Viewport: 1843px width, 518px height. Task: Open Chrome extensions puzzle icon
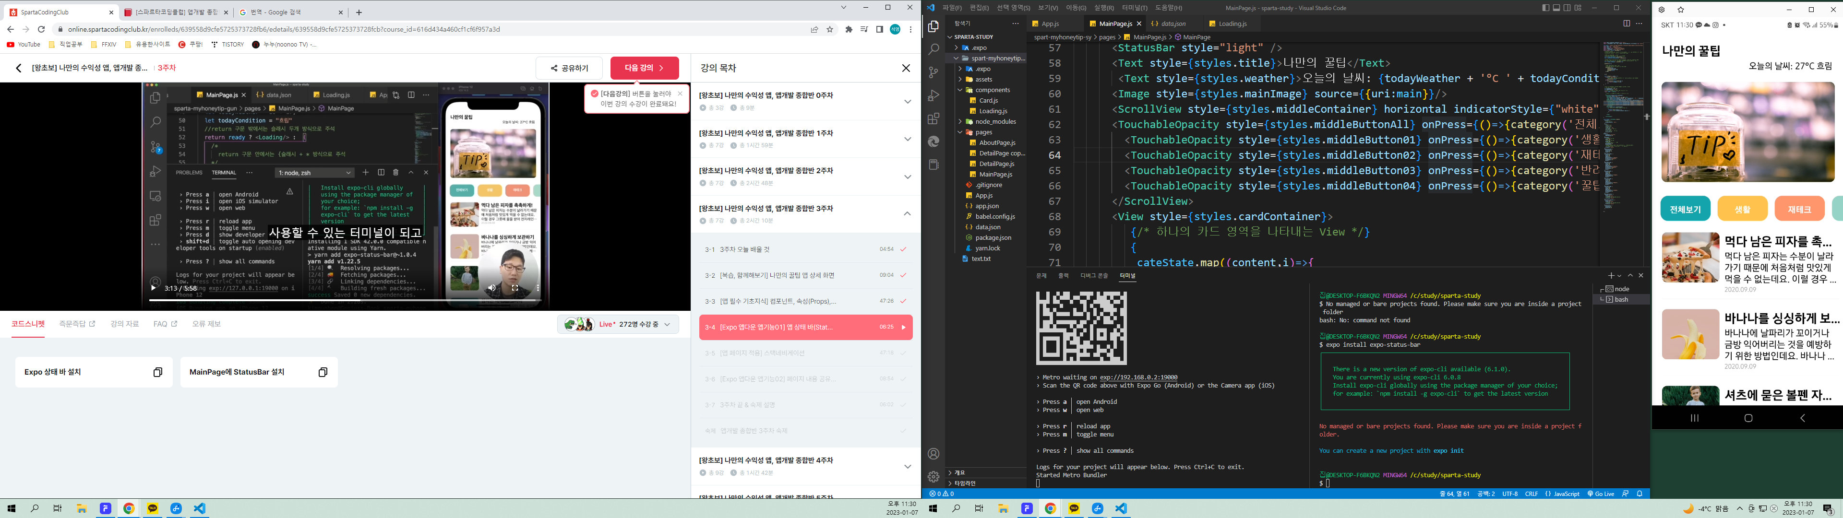tap(849, 29)
